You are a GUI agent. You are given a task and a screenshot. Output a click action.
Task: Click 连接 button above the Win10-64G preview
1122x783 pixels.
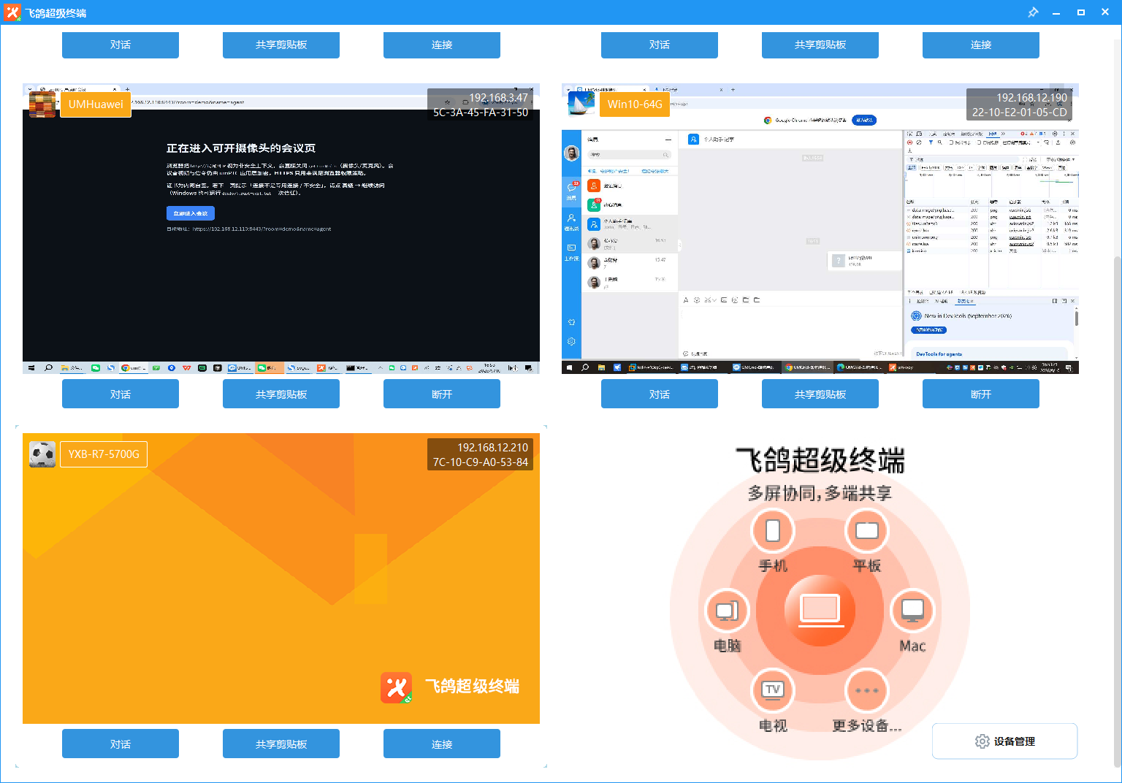click(981, 45)
